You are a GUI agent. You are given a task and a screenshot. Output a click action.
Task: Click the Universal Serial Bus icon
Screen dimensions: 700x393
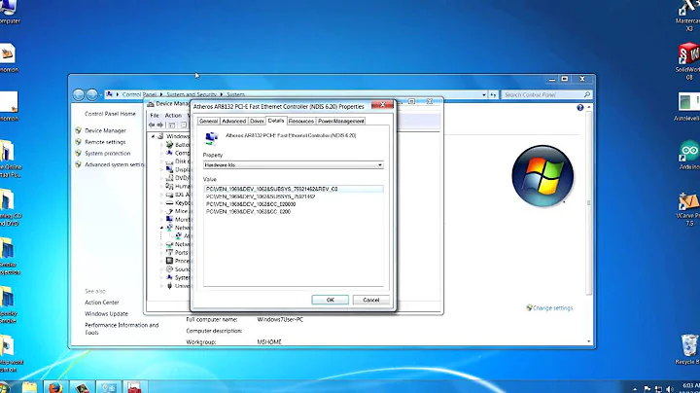pyautogui.click(x=169, y=286)
